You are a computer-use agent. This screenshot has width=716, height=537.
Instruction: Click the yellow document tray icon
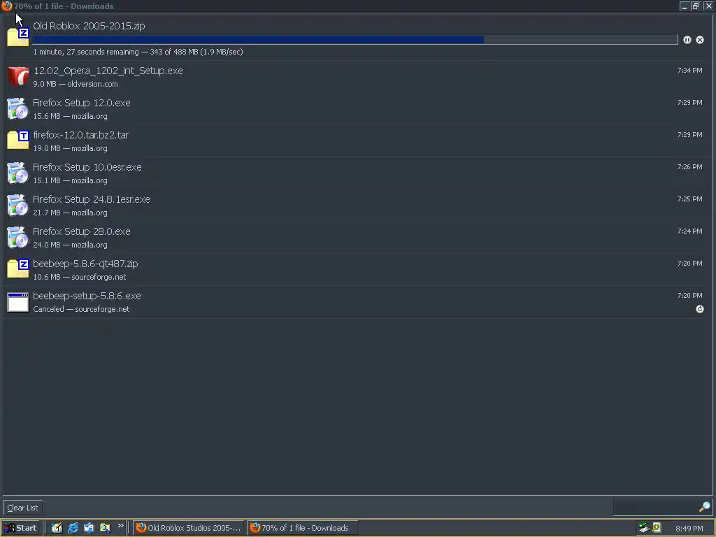point(657,527)
